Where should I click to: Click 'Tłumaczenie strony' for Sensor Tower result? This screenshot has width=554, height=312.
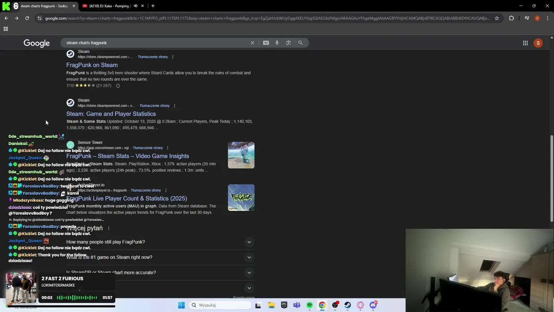tap(148, 148)
